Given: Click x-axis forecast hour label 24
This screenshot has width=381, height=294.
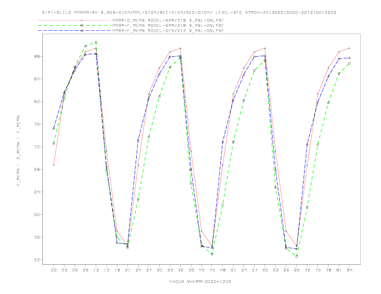Looking at the screenshot, I should (138, 270).
